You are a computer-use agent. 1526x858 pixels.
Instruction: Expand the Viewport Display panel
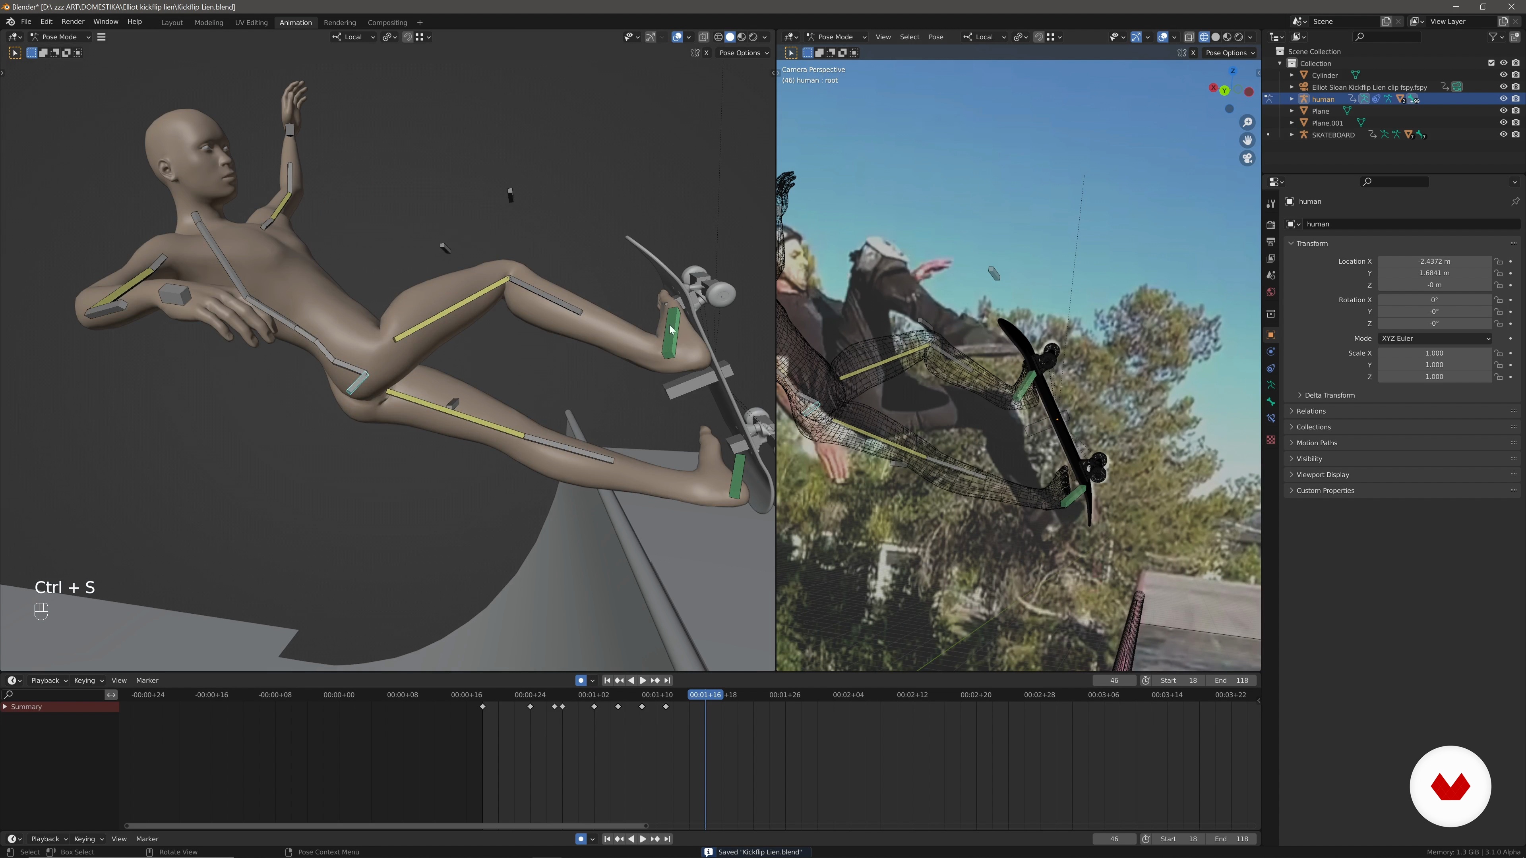[x=1402, y=474]
